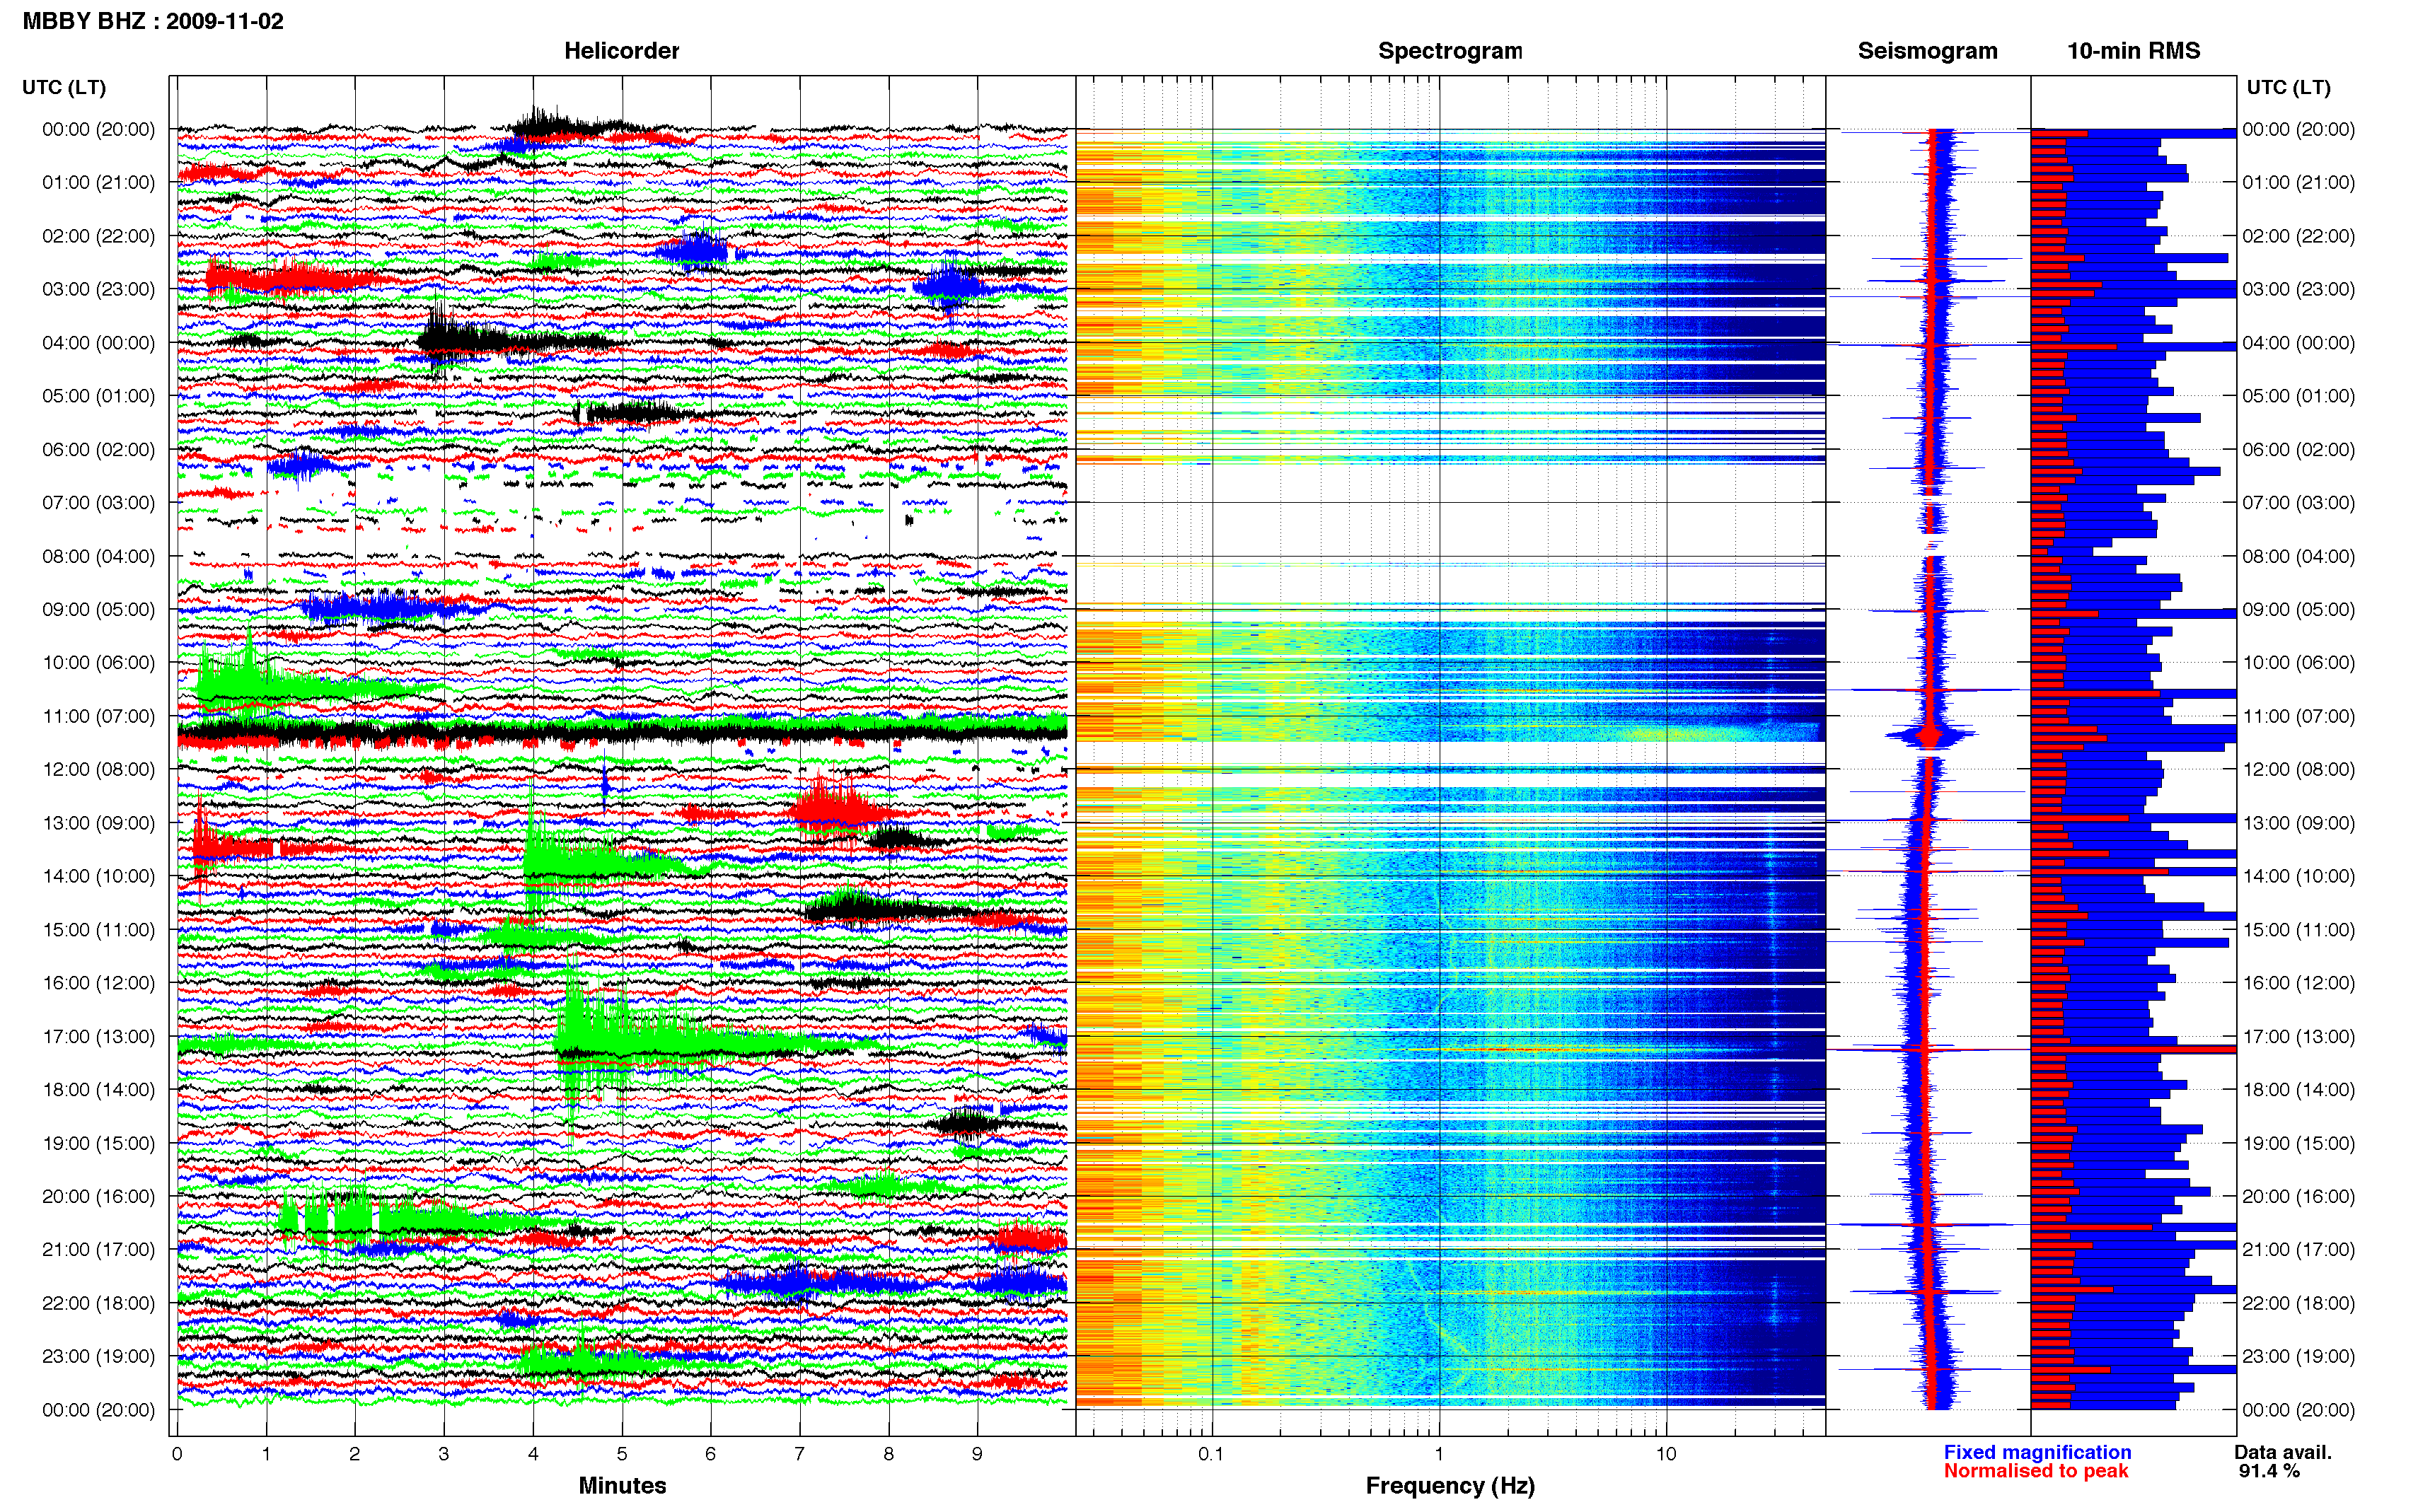Click the '9' tick on the Minutes axis

tap(977, 1455)
